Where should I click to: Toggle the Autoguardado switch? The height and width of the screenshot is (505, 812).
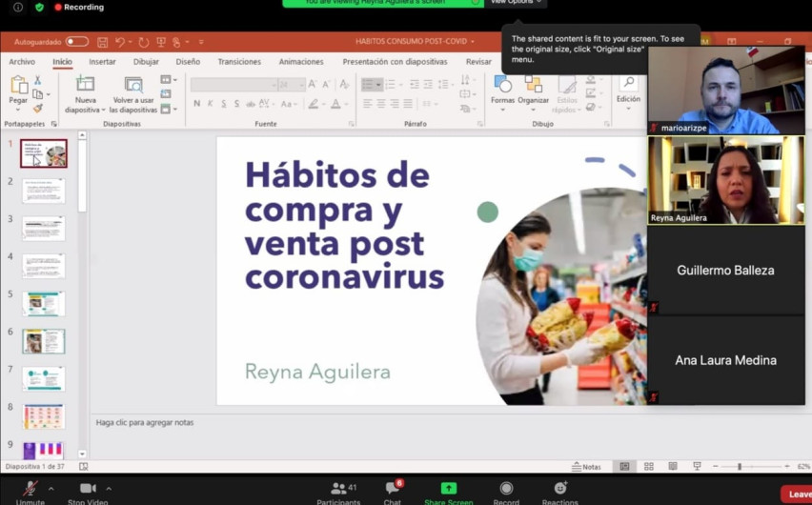(x=76, y=41)
